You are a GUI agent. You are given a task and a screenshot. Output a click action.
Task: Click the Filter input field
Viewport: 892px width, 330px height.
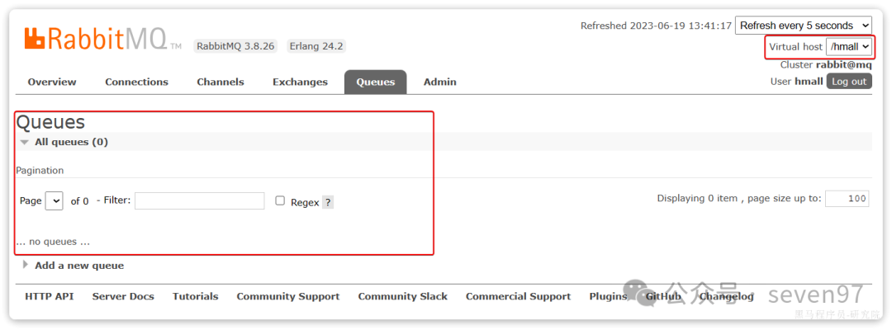click(200, 200)
